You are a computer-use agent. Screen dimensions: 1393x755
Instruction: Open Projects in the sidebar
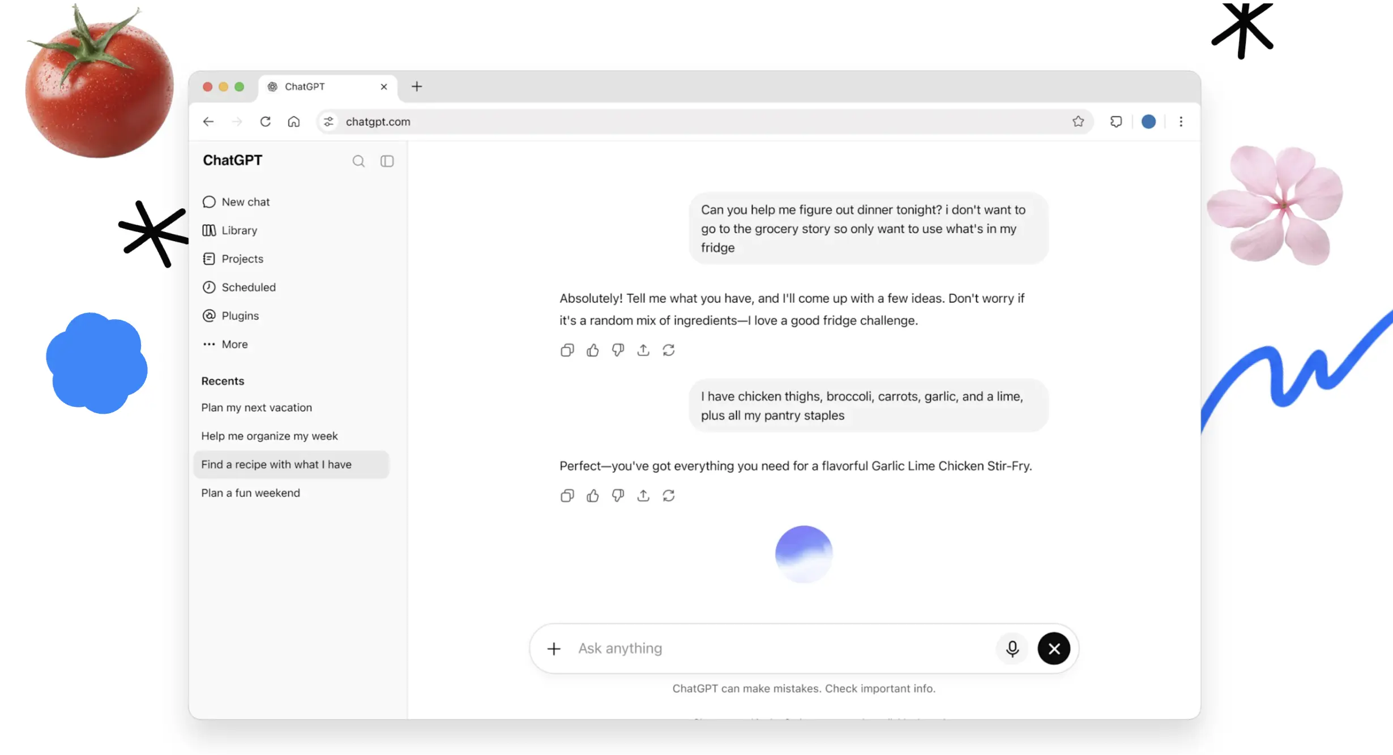click(x=233, y=259)
